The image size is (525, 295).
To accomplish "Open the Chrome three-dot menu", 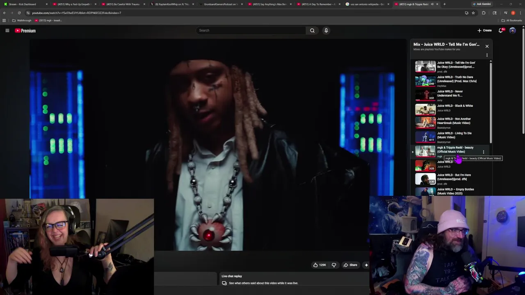I will pos(520,13).
